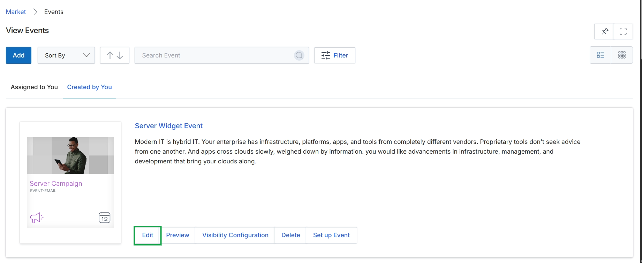Click Set up Event button
Viewport: 642px width, 263px height.
[331, 235]
